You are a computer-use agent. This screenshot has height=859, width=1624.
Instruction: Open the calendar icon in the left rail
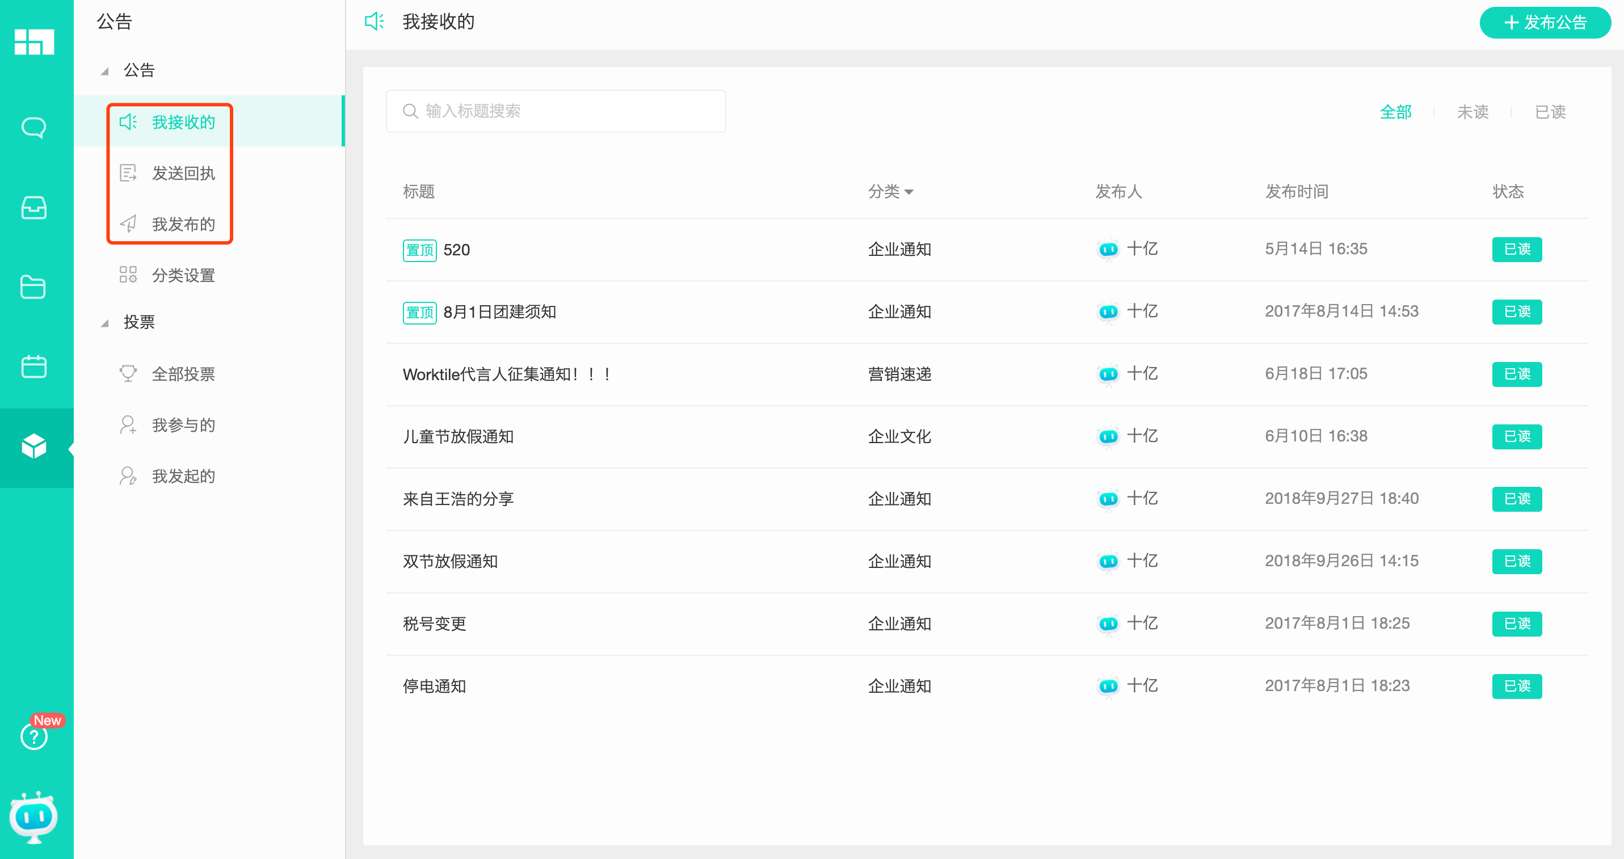(x=35, y=367)
